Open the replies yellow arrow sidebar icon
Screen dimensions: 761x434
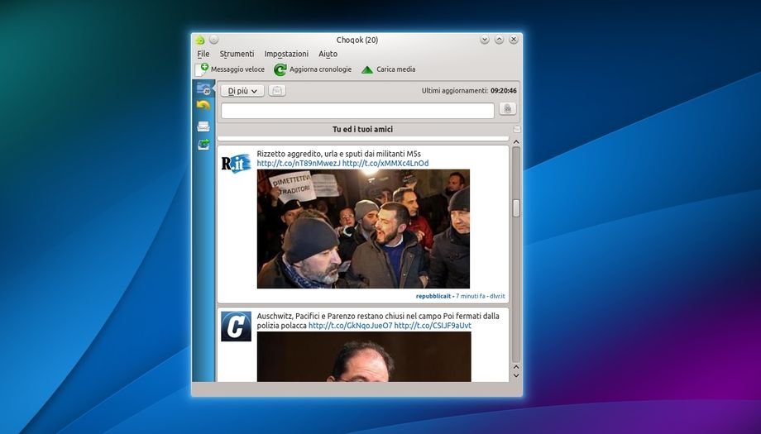(x=203, y=106)
